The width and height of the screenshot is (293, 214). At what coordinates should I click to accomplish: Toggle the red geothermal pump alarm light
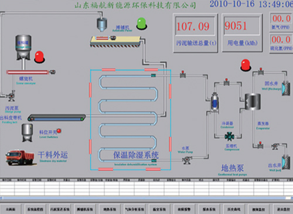pyautogui.click(x=246, y=65)
